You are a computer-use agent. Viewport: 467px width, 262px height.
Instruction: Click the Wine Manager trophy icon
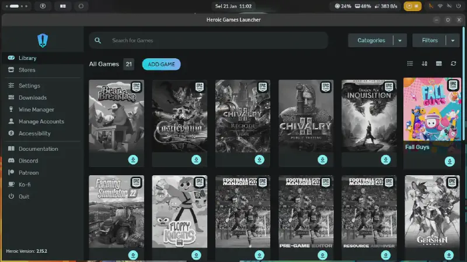click(x=11, y=109)
